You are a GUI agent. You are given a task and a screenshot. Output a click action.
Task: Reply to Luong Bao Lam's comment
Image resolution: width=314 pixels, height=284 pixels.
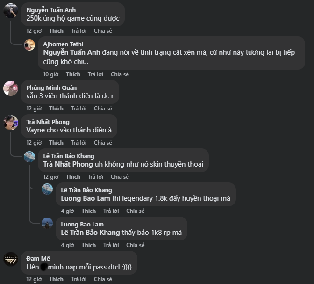(111, 245)
